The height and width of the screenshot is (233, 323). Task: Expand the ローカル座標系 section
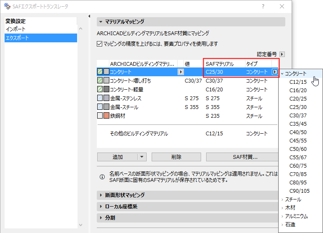click(101, 207)
